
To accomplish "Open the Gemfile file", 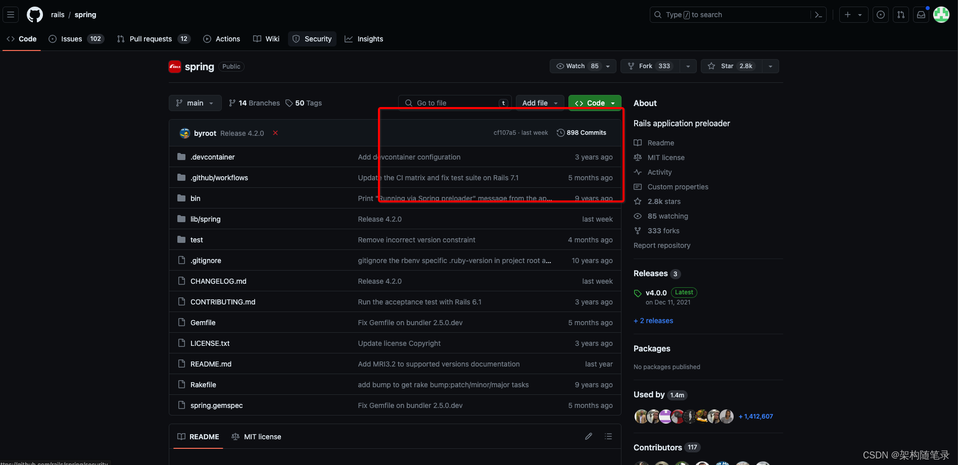I will pyautogui.click(x=203, y=323).
